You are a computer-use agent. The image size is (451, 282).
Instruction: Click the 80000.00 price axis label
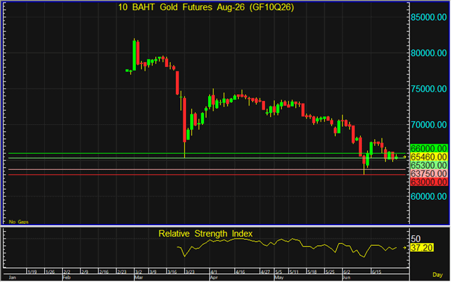[x=428, y=53]
